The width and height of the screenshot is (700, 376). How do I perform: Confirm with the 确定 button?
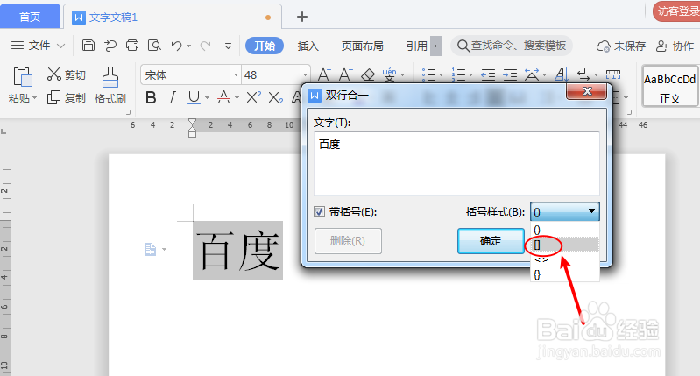pyautogui.click(x=491, y=241)
